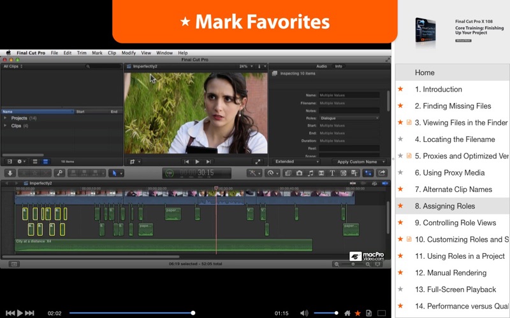Open the Timeline Index button
This screenshot has height=318, width=510.
point(14,264)
